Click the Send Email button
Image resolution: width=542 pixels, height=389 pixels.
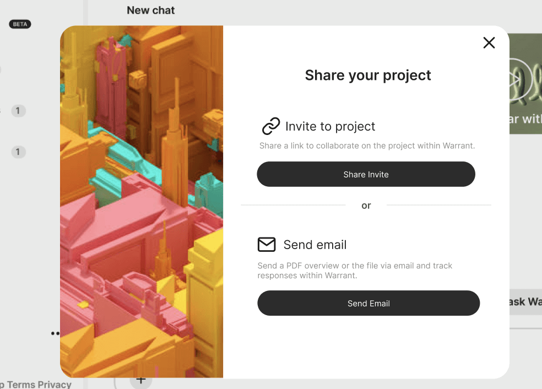coord(368,303)
